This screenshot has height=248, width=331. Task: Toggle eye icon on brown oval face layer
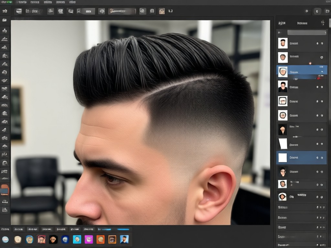tap(322, 57)
